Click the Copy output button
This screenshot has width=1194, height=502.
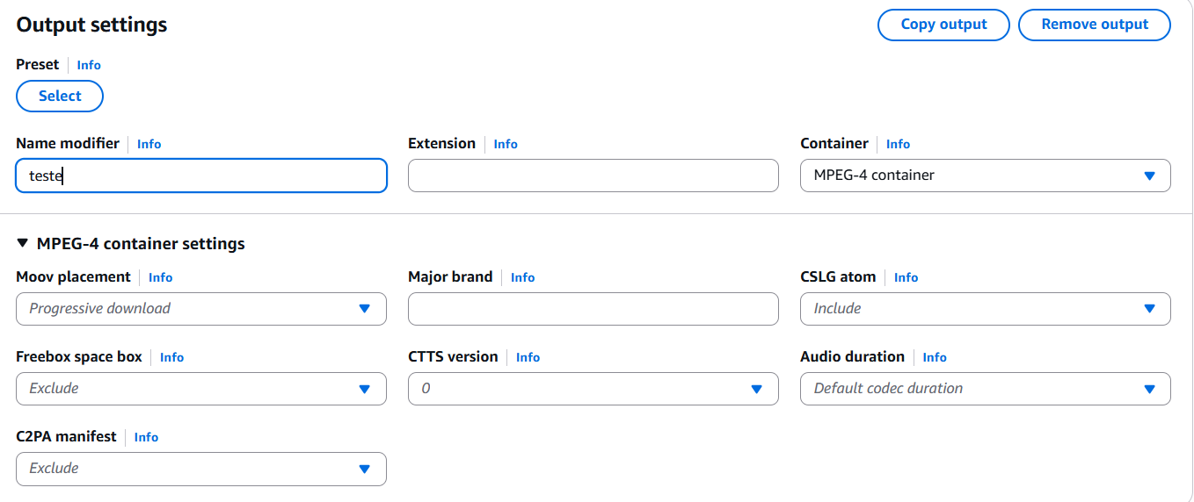pyautogui.click(x=943, y=25)
